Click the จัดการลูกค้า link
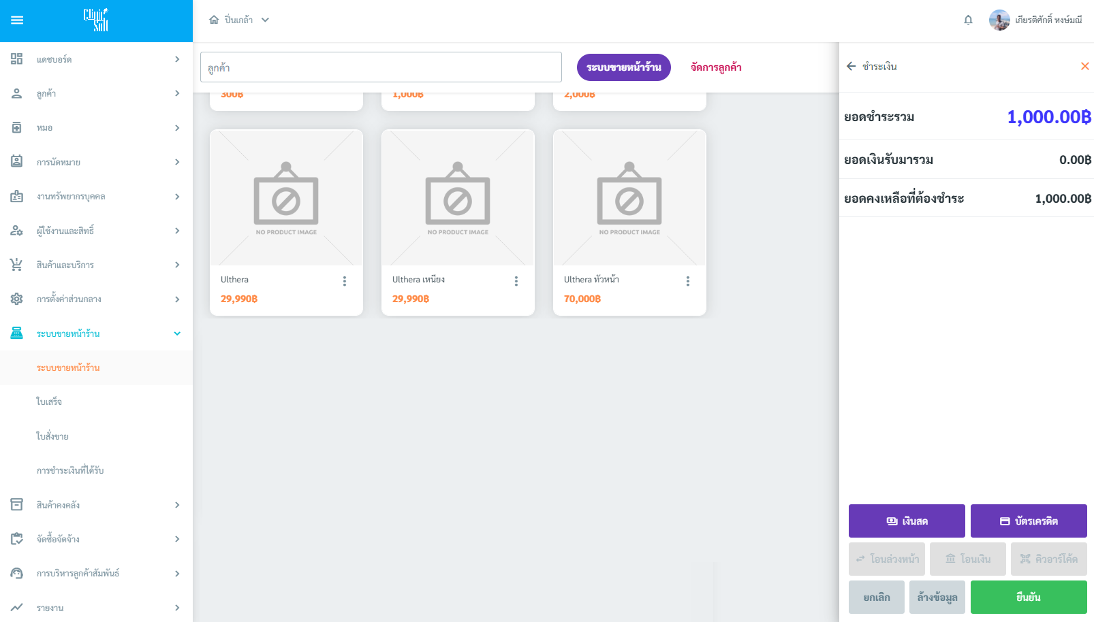The image size is (1094, 622). [x=716, y=67]
